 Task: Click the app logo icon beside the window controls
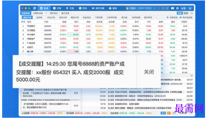tap(34, 8)
